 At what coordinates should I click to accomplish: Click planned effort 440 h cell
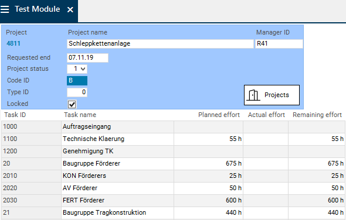pos(209,213)
